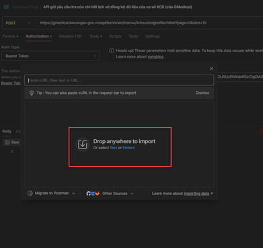
Task: Click the Gmedical Prod breadcrumb
Action: 25,7
